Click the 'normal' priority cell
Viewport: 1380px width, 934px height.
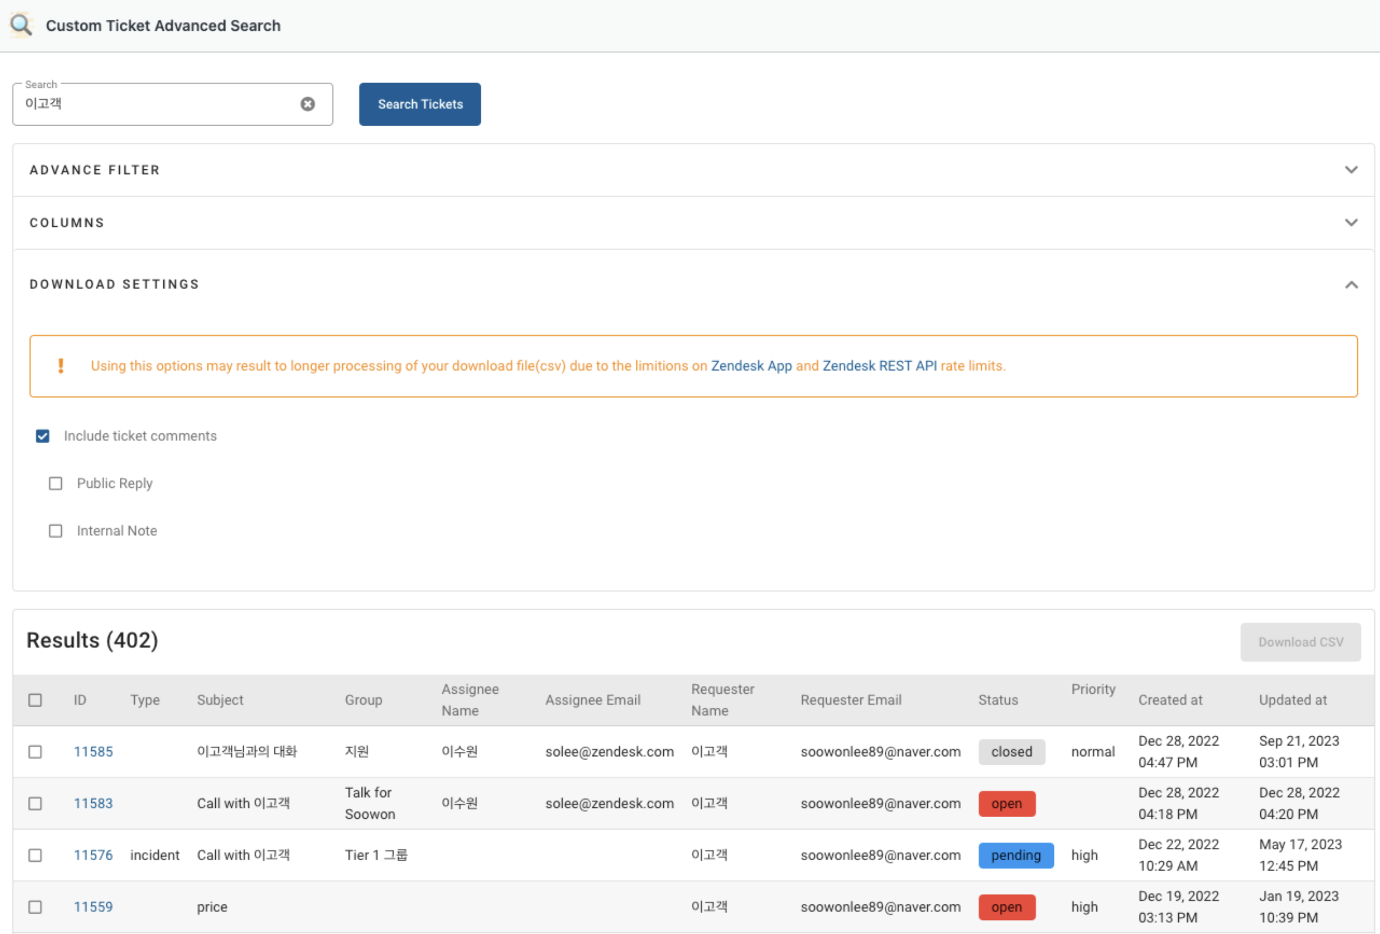[1093, 751]
